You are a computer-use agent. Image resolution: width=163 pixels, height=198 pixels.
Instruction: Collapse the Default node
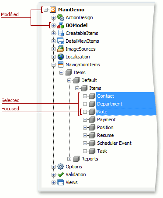point(69,80)
